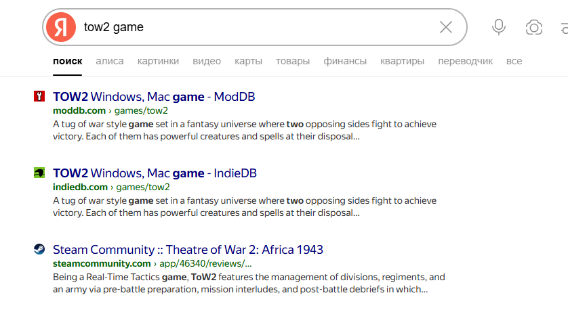Click the IndieDB result description snippet

point(245,206)
